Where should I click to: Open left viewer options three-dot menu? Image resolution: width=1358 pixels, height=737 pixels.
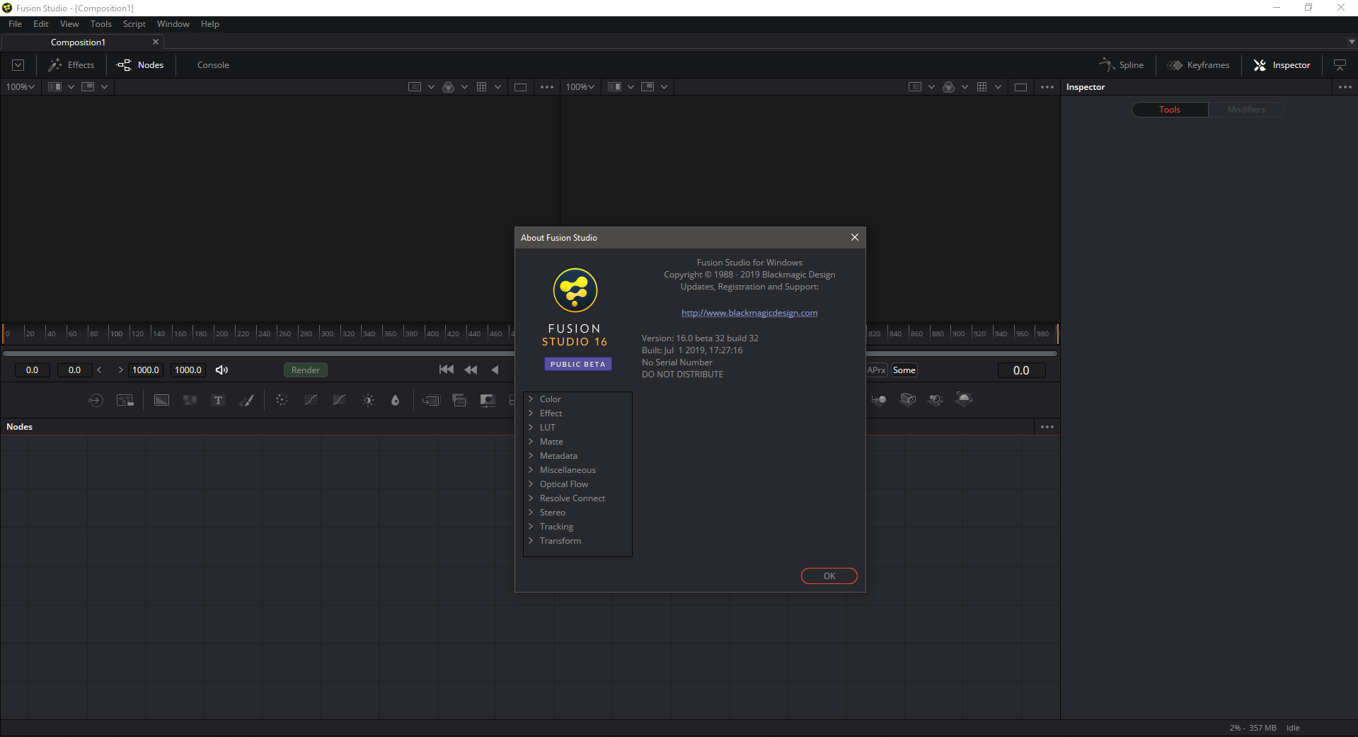coord(547,87)
